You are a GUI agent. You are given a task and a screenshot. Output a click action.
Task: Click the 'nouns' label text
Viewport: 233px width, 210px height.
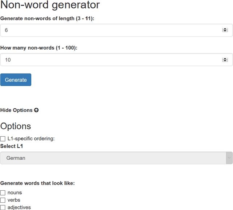(15, 193)
